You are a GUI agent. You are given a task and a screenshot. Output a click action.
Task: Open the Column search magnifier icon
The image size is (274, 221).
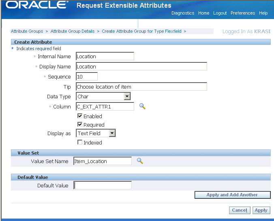pyautogui.click(x=142, y=106)
